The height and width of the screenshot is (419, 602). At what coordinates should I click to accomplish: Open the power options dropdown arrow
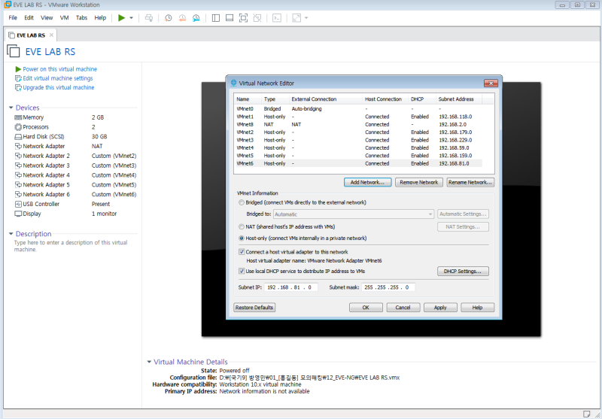pyautogui.click(x=132, y=17)
